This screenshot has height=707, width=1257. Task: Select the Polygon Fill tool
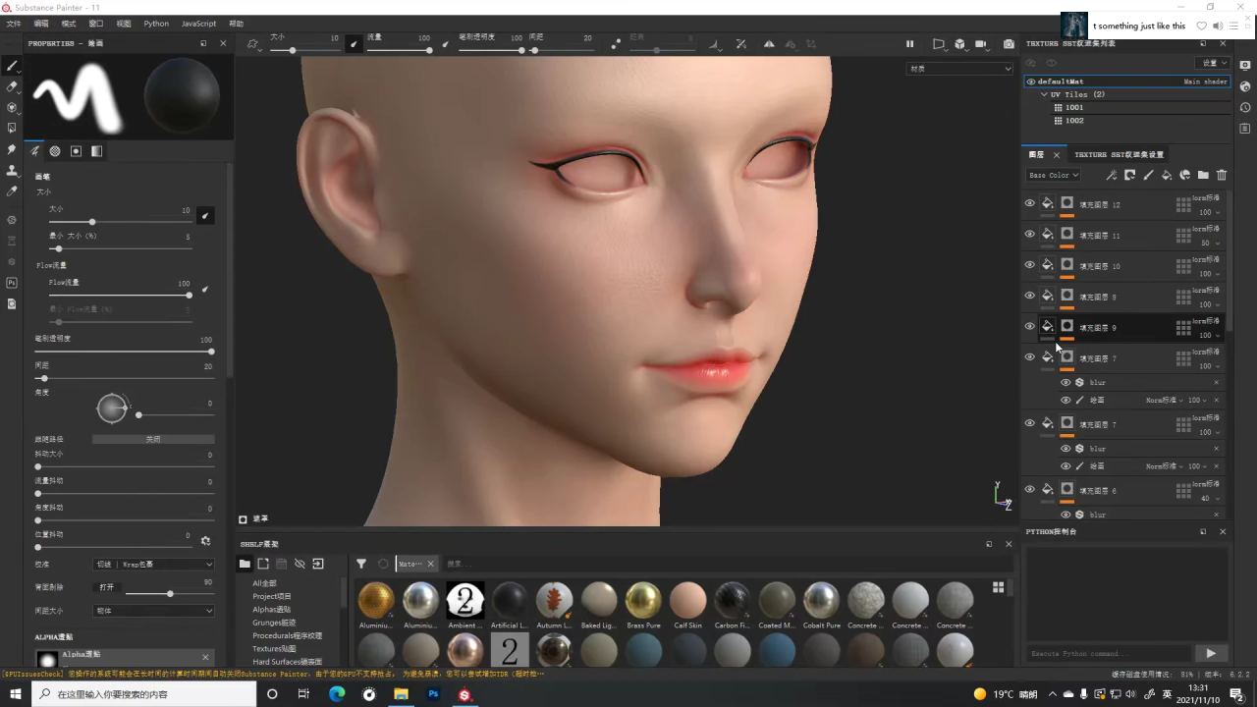pos(12,128)
